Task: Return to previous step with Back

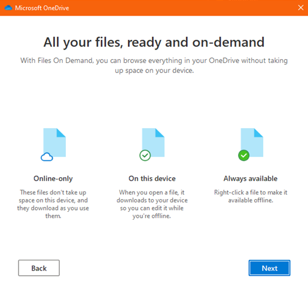Action: tap(39, 268)
